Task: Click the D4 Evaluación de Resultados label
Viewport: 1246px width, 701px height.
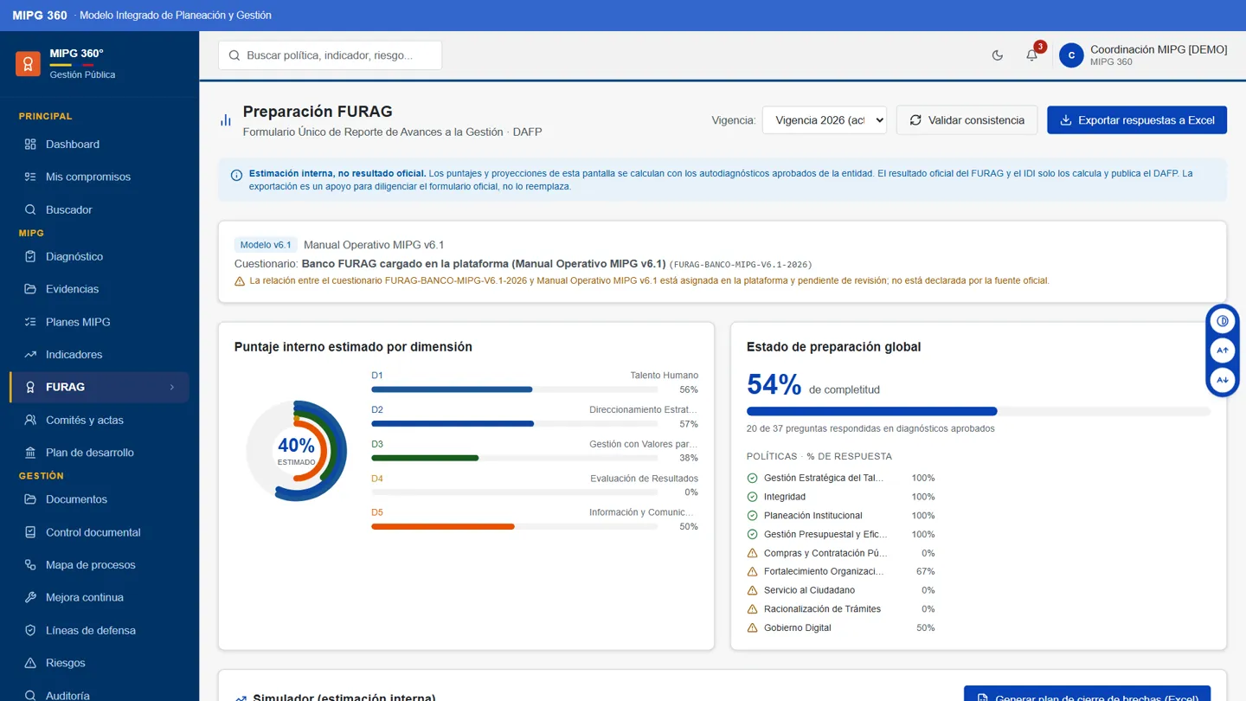Action: (644, 479)
